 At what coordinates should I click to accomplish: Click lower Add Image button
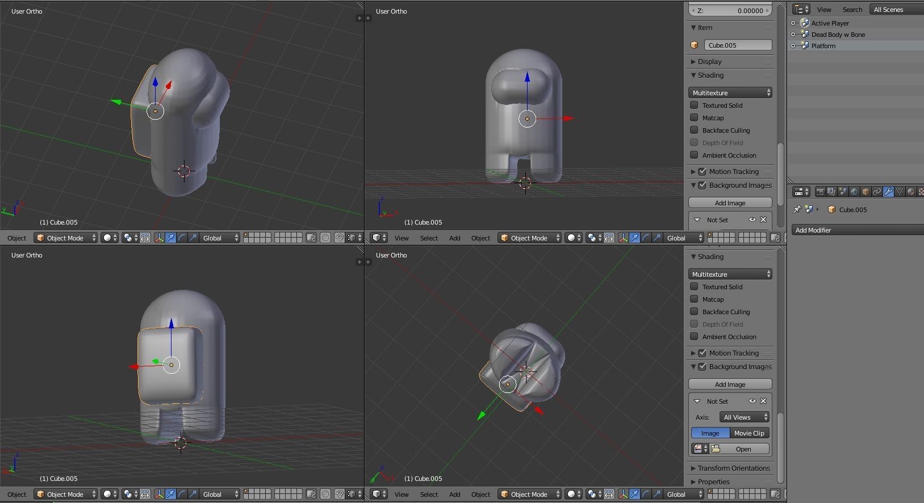pos(730,384)
